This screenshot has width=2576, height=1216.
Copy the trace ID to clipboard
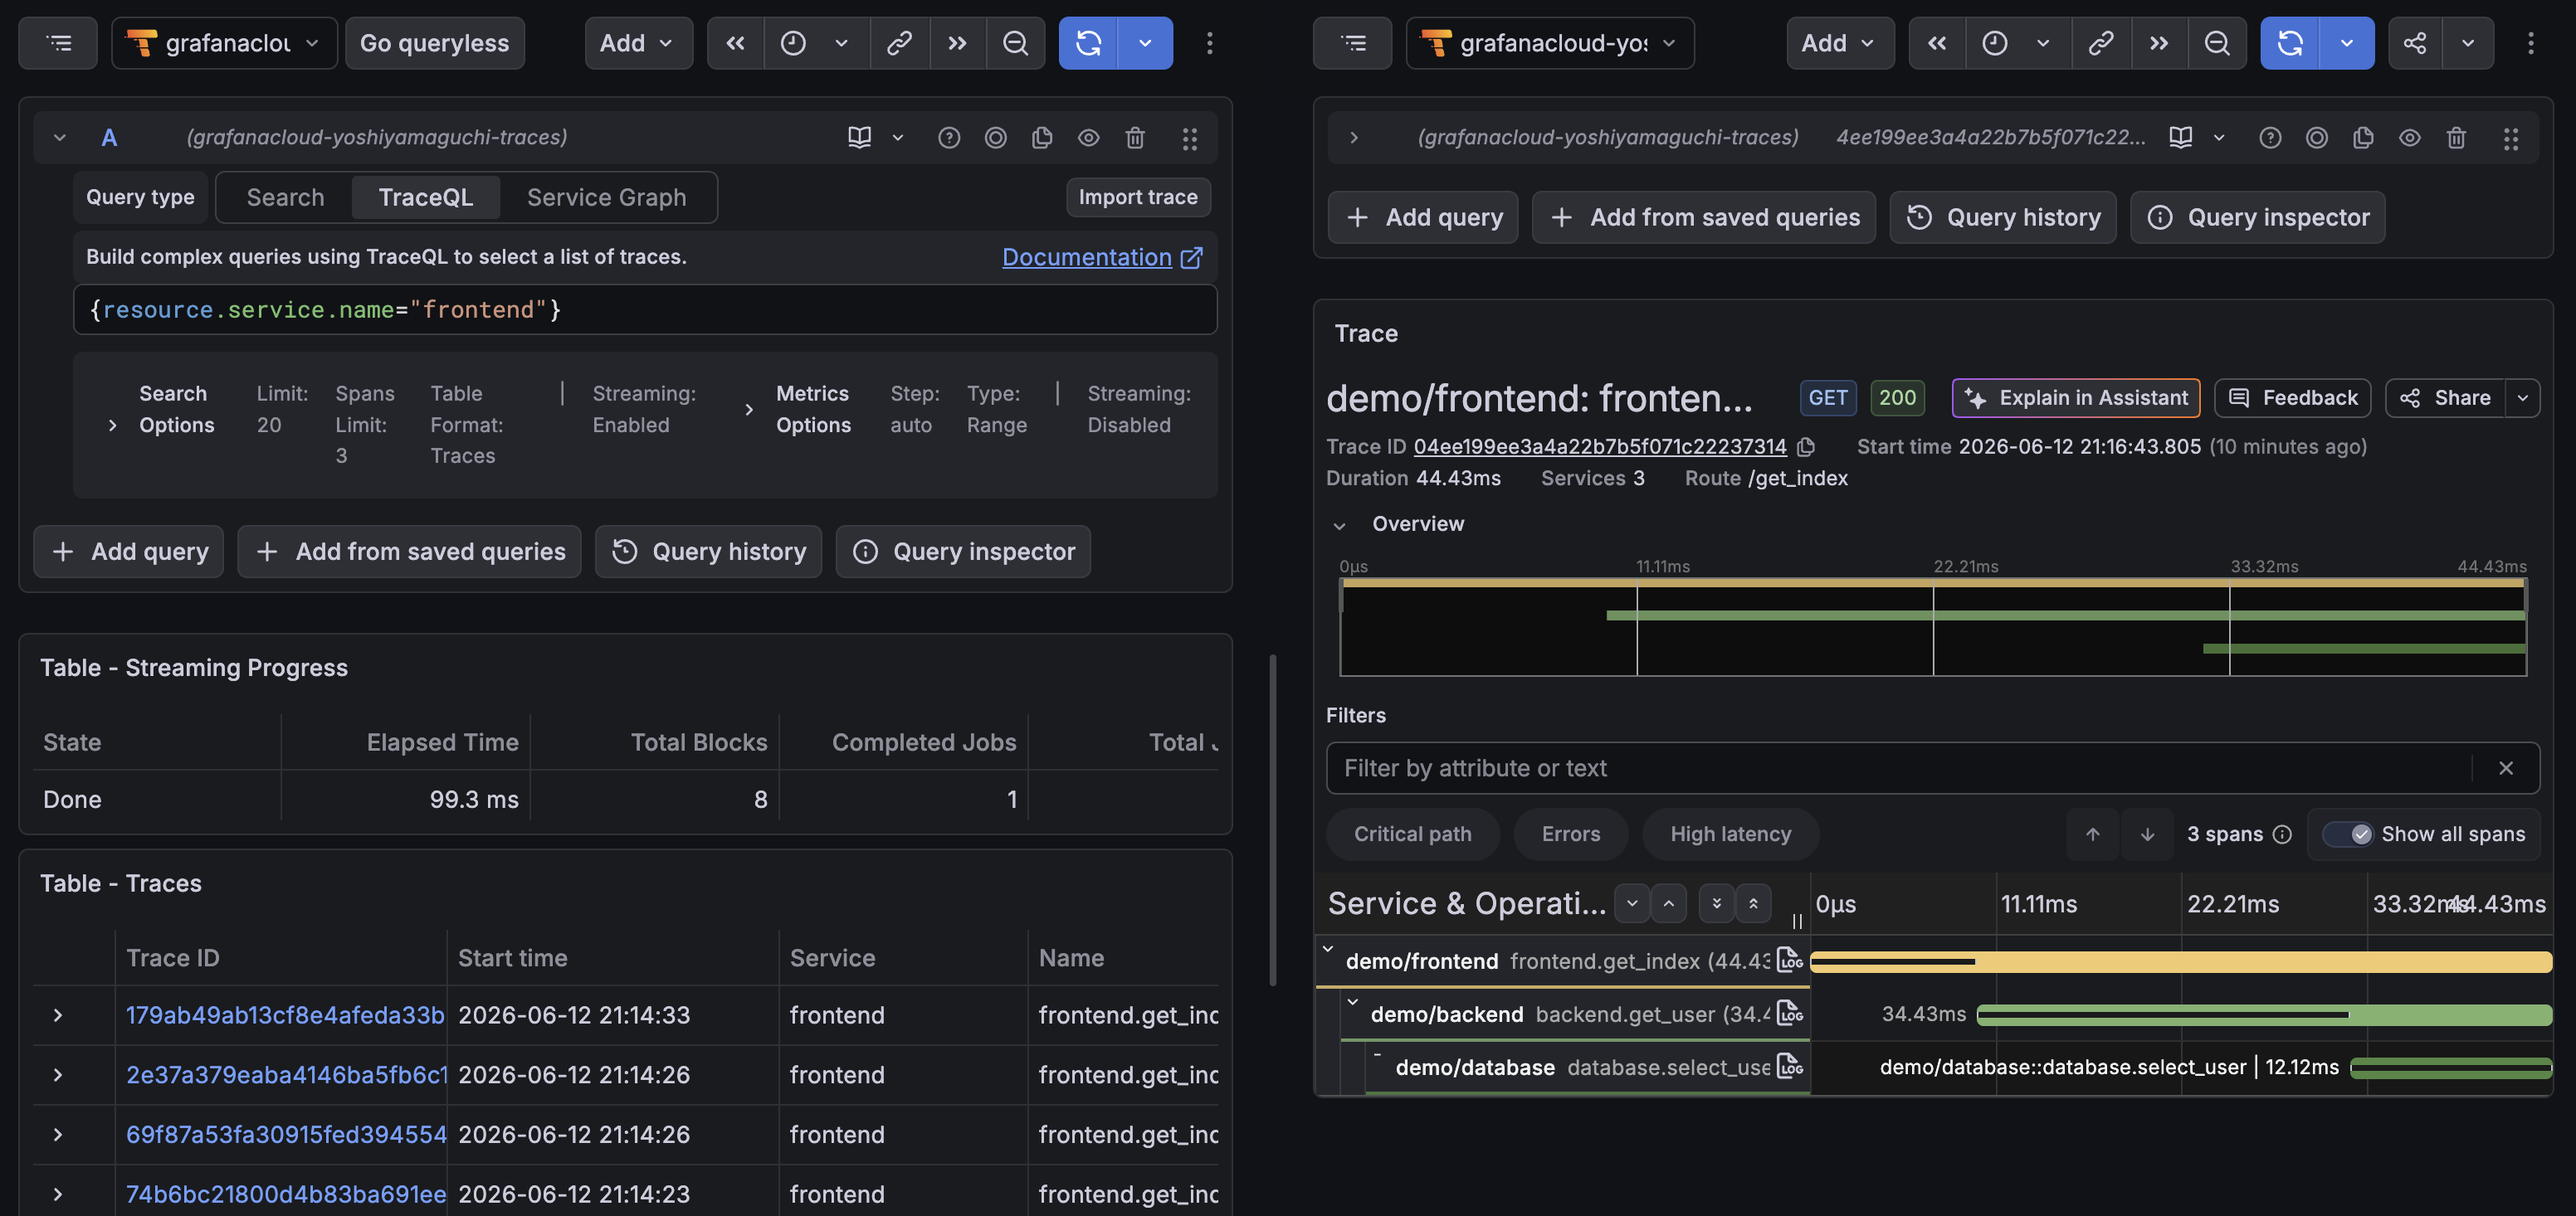[x=1806, y=446]
